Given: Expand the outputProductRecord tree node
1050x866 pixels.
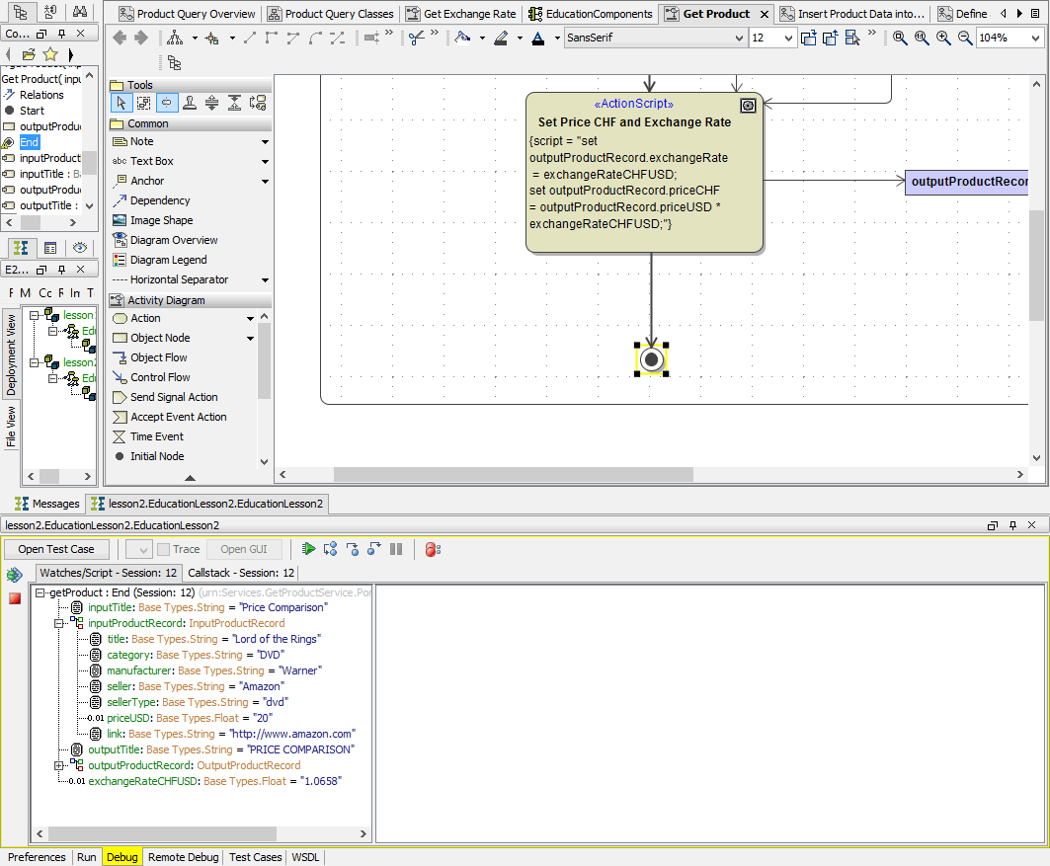Looking at the screenshot, I should tap(59, 765).
